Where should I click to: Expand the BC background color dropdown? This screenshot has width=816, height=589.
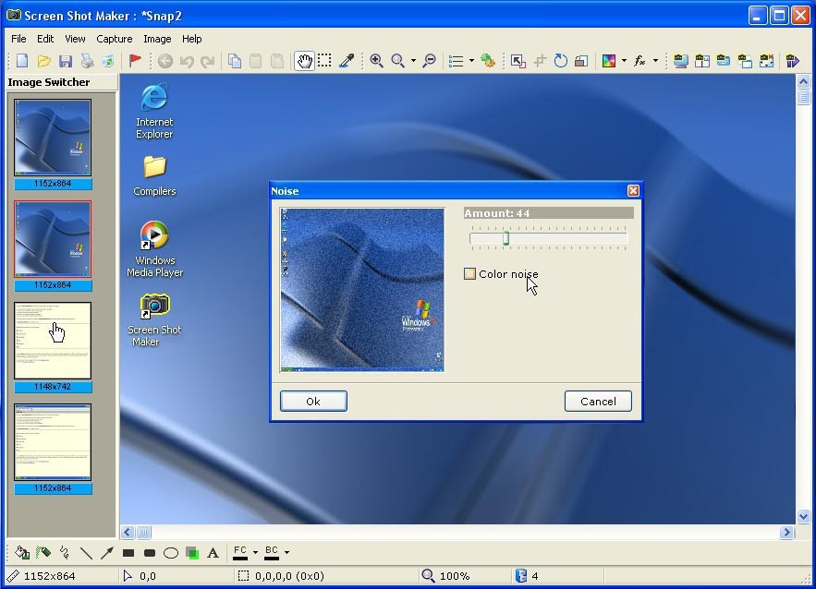click(x=286, y=552)
